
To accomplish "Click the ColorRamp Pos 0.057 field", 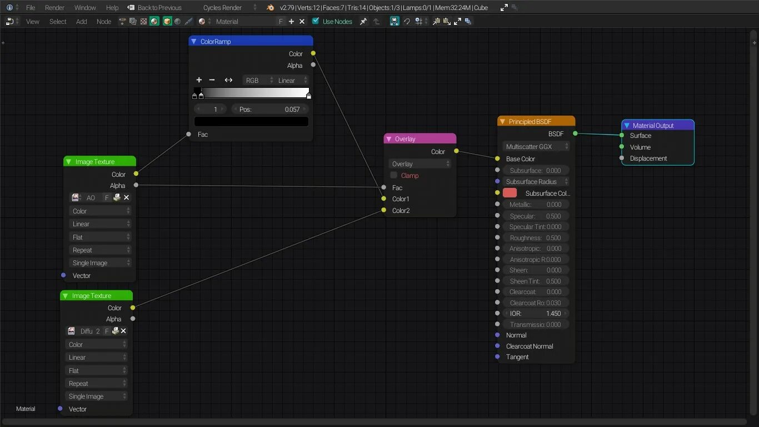I will [269, 109].
